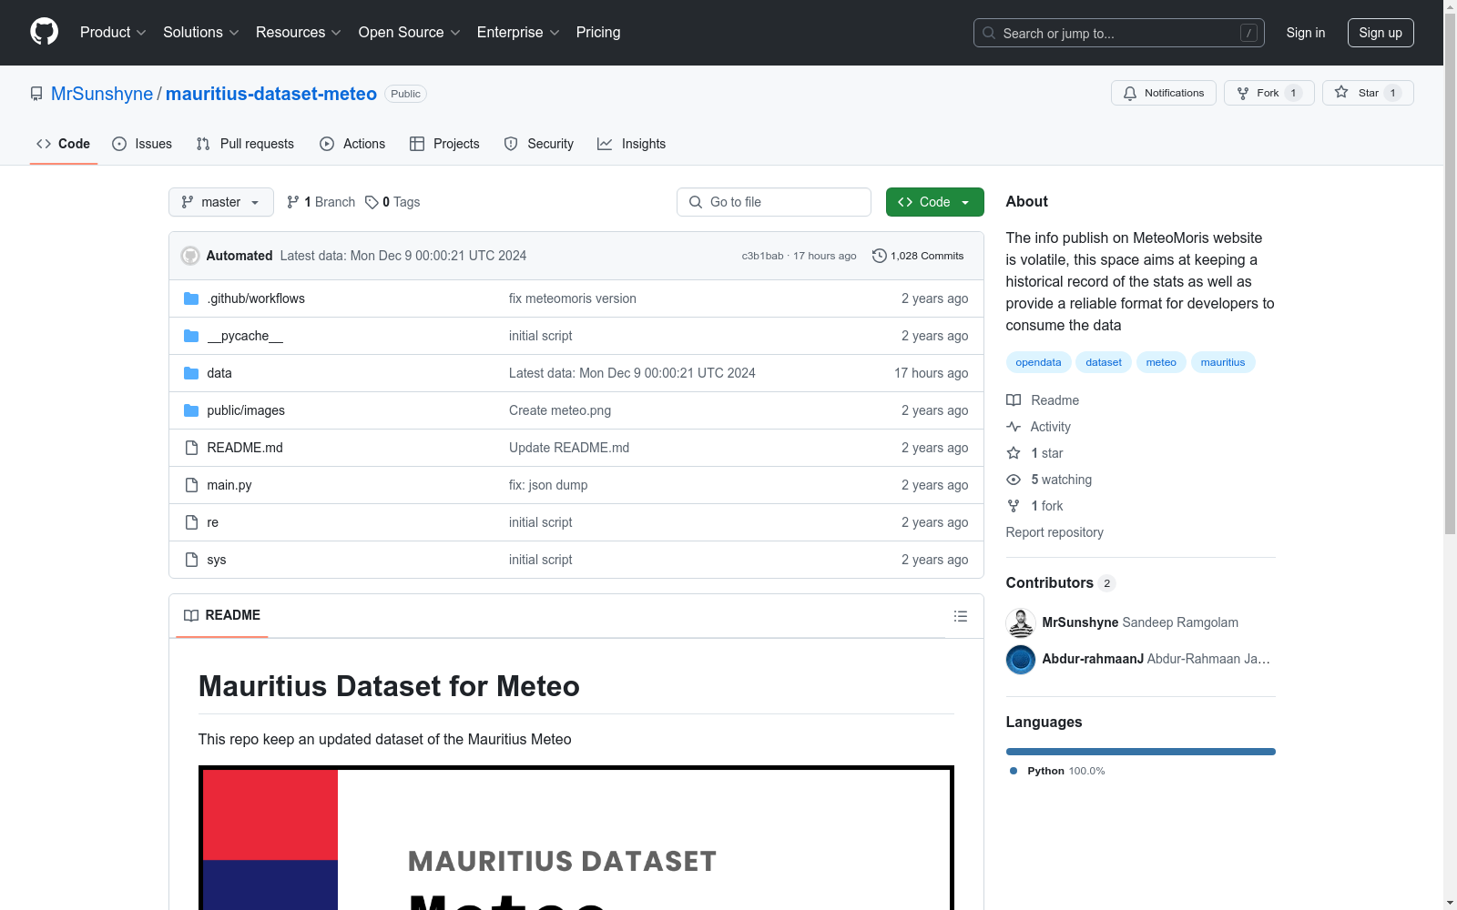This screenshot has width=1457, height=910.
Task: Click the 'fix: json dump' commit message
Action: 548,485
